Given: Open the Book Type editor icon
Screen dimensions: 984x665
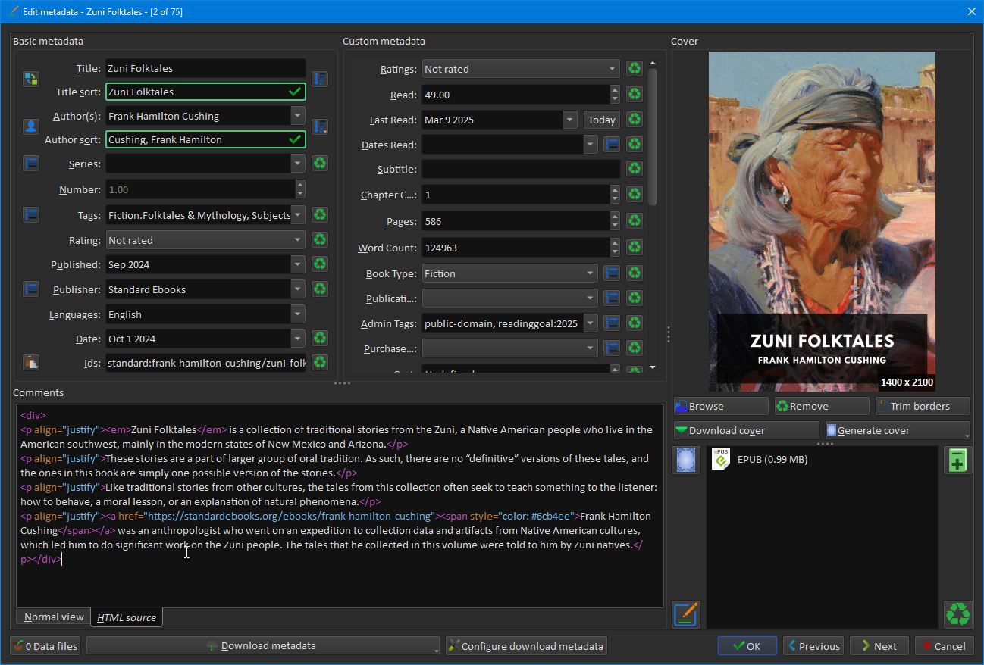Looking at the screenshot, I should click(x=612, y=273).
